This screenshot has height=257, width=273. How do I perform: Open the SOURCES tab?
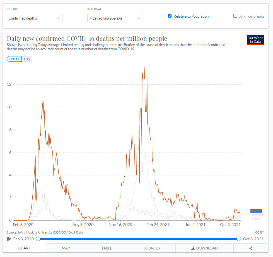[152, 248]
